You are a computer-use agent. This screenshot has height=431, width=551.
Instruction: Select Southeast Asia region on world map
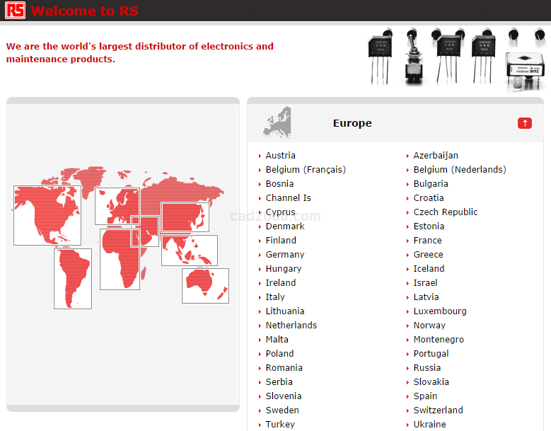coord(189,251)
